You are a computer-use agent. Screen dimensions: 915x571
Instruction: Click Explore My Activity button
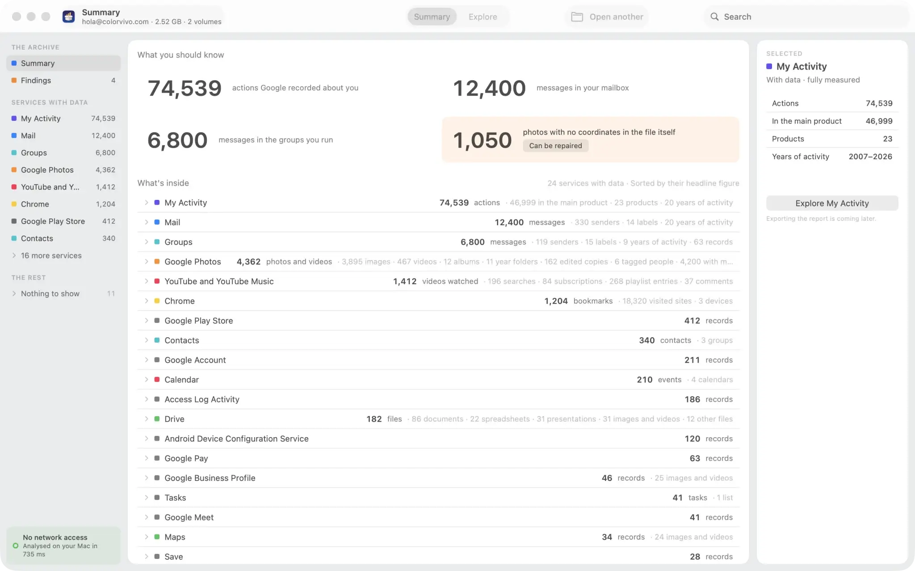pos(832,203)
